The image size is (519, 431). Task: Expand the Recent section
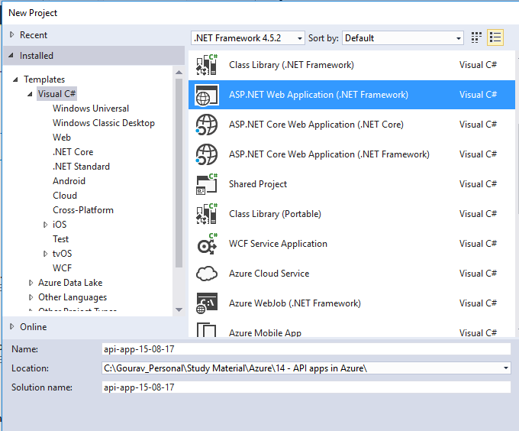[12, 35]
